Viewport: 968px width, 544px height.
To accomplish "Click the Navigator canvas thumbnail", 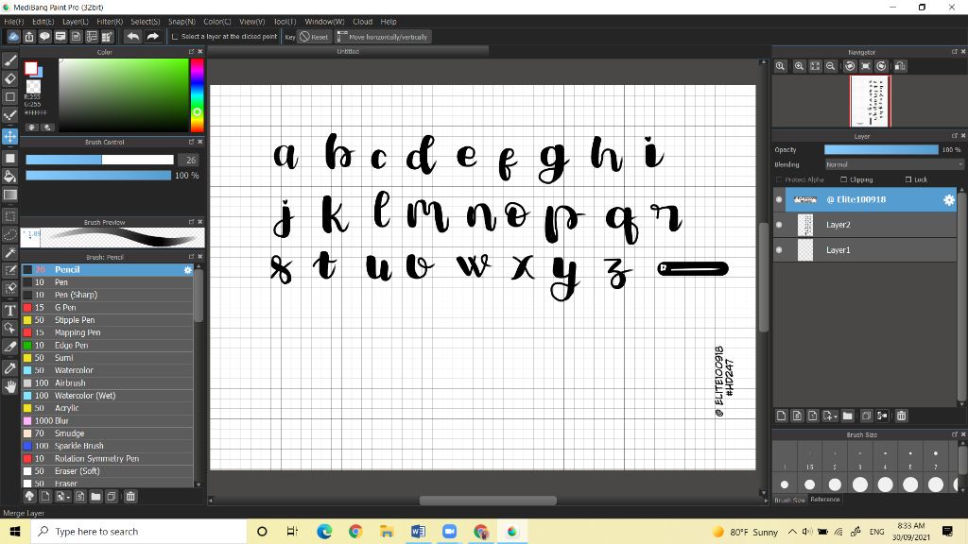I will coord(870,101).
